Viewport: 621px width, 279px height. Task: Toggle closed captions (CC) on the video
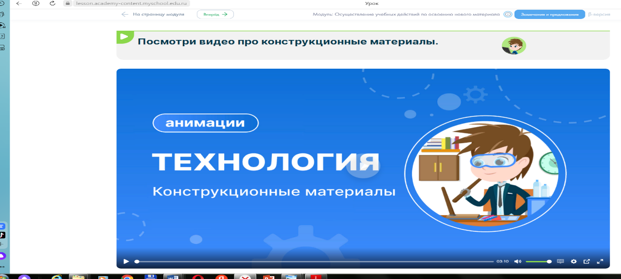point(560,261)
